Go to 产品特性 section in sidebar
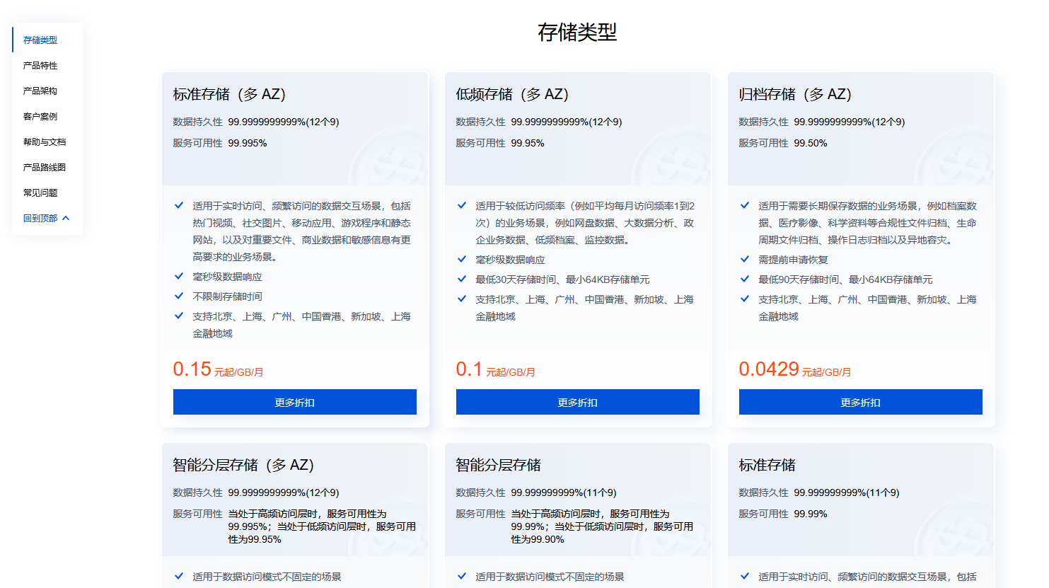Screen dimensions: 1049x588 (x=40, y=66)
